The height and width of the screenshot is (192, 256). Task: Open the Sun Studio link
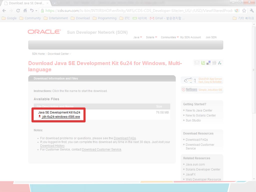click(193, 120)
